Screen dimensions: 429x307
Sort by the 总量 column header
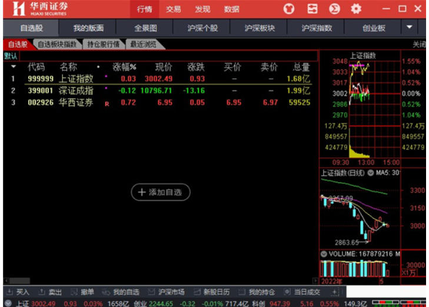coord(301,67)
